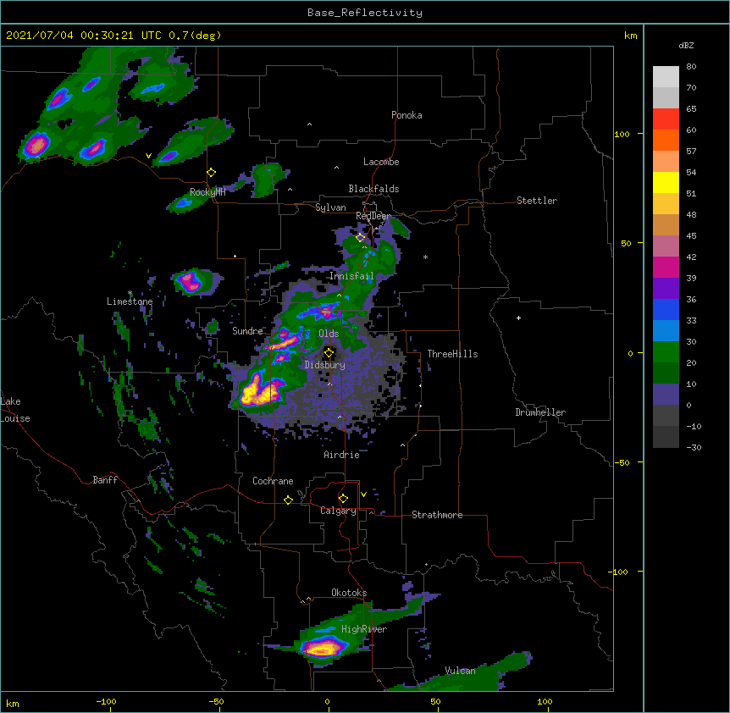Click the Sylvan label
The width and height of the screenshot is (730, 713).
tap(330, 207)
